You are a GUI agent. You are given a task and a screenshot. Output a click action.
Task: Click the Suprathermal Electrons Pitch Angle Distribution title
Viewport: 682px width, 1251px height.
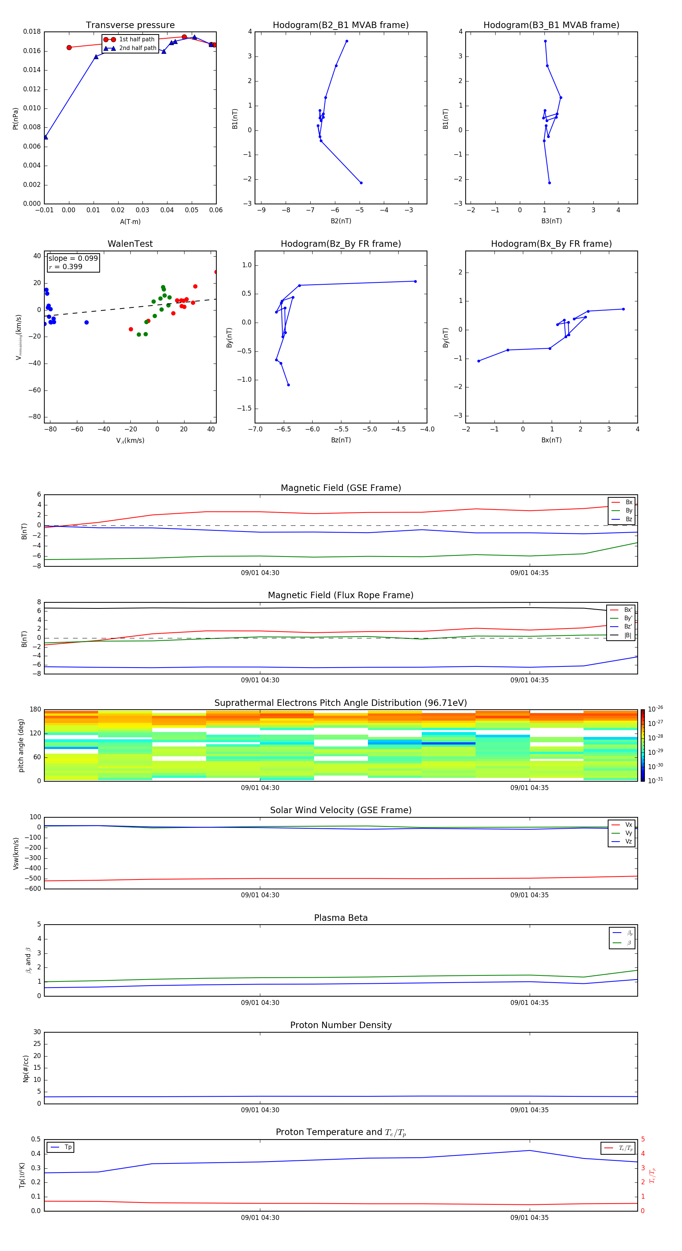tap(341, 703)
